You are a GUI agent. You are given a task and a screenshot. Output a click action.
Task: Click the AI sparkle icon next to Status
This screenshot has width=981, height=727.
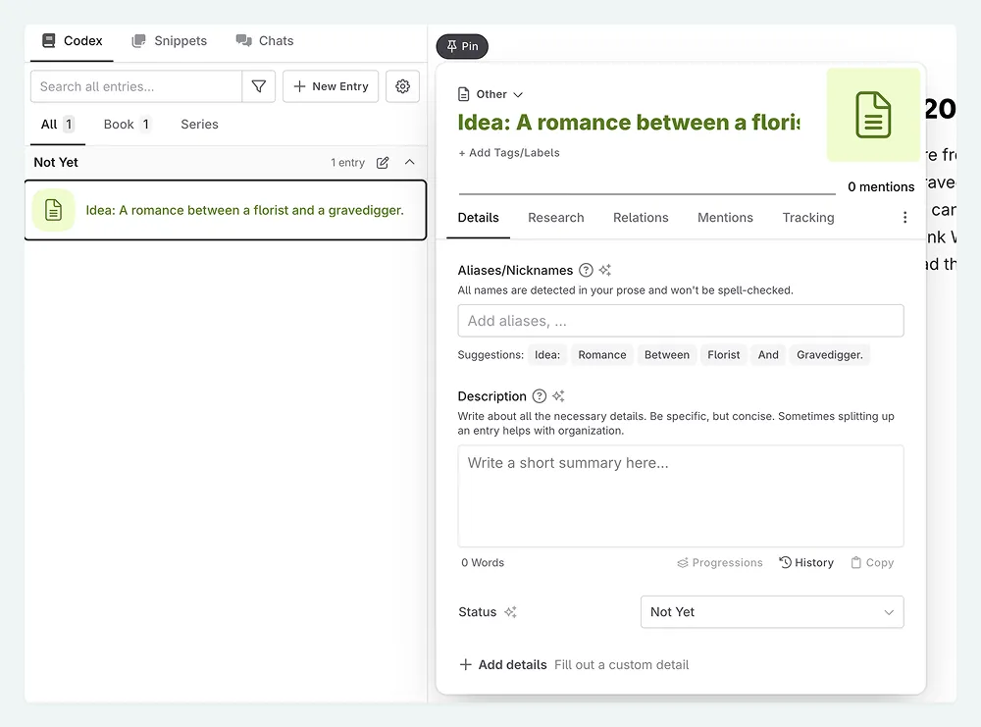click(510, 612)
